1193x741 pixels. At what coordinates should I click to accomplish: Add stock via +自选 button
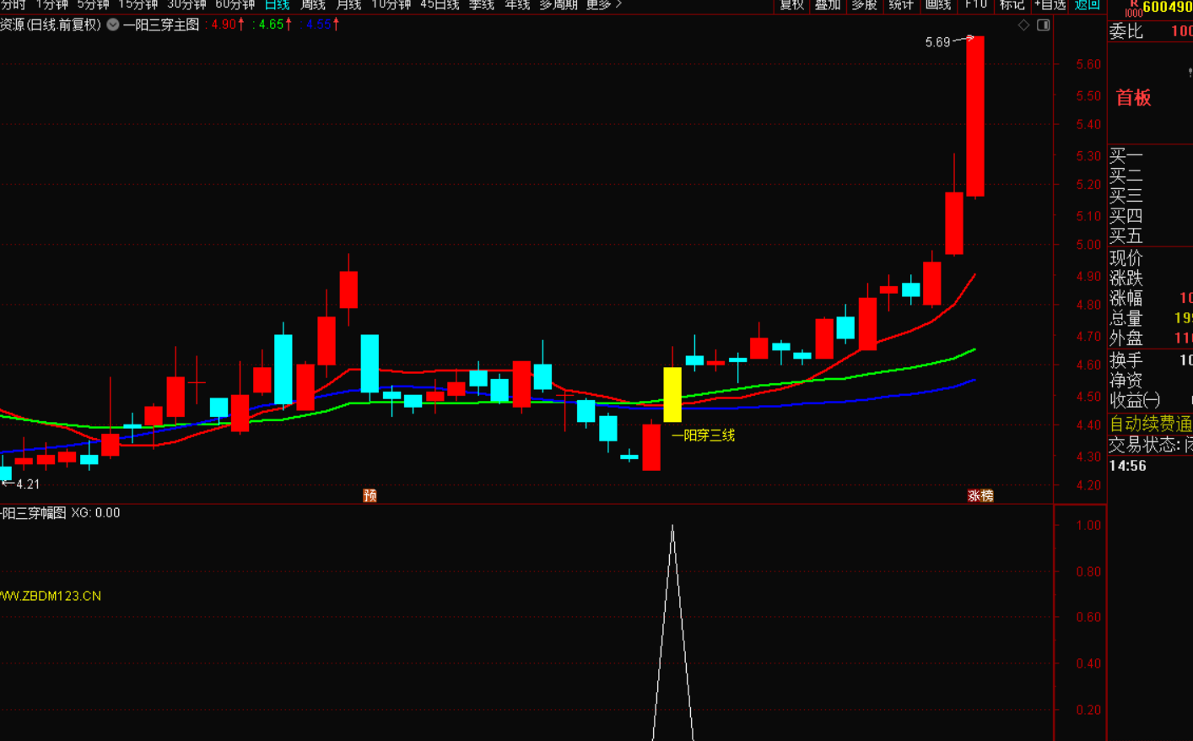click(1050, 5)
